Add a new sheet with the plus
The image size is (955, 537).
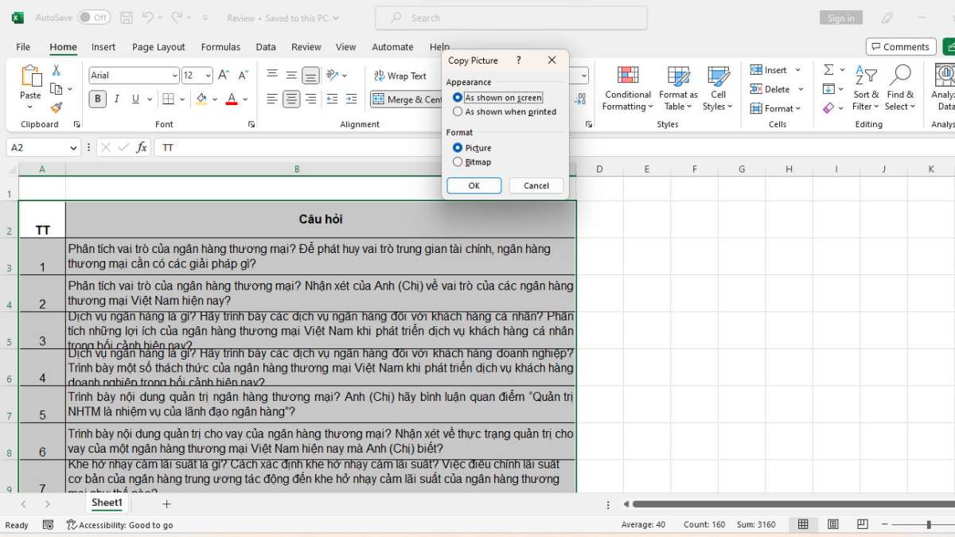pos(166,504)
